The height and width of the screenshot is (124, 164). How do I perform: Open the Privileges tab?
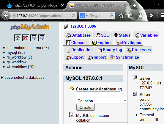pos(129,43)
